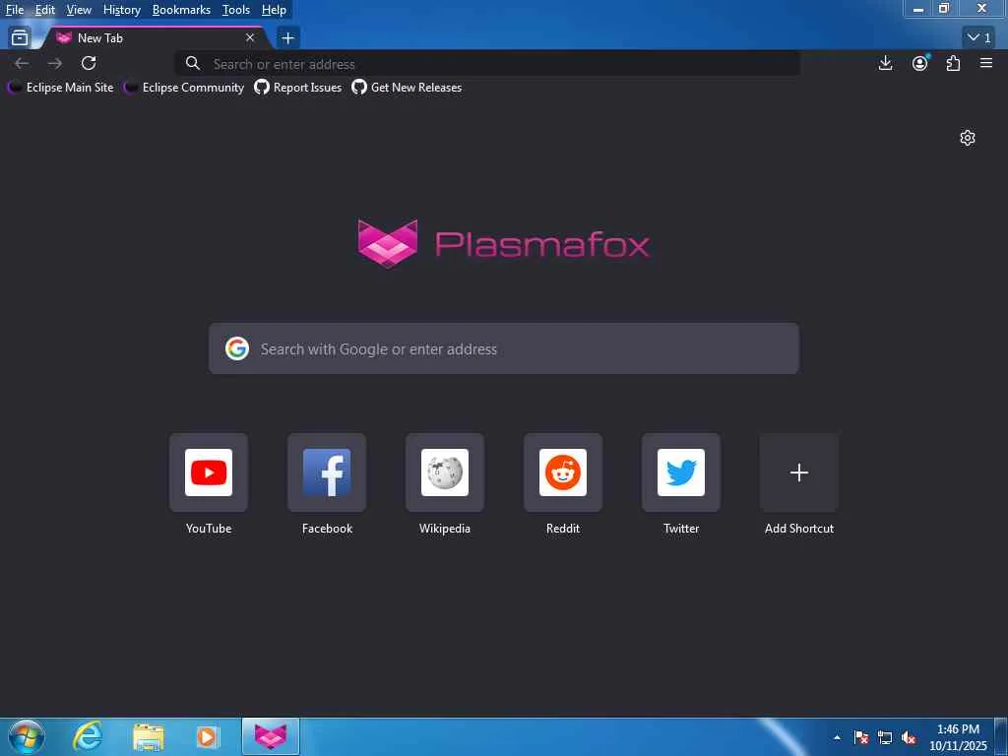
Task: Open the File menu
Action: click(x=15, y=10)
